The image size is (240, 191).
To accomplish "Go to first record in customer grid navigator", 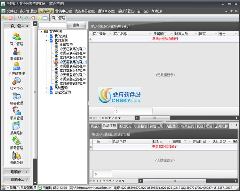I will pos(90,118).
